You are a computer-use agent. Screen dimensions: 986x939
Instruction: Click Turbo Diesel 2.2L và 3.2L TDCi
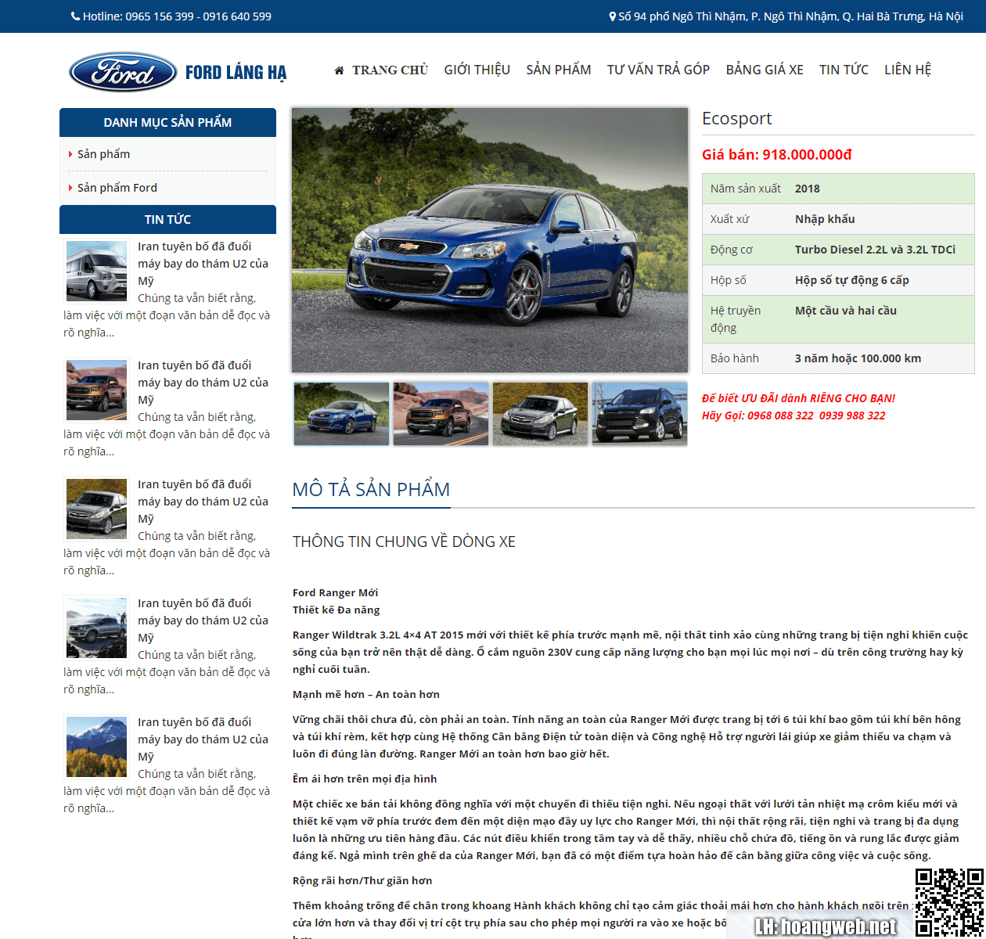[875, 250]
